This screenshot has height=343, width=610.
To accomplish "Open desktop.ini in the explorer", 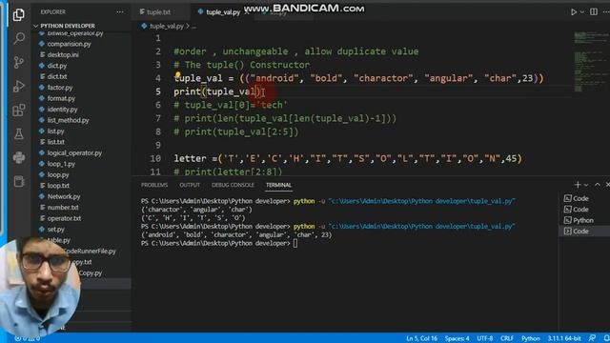I will (63, 55).
